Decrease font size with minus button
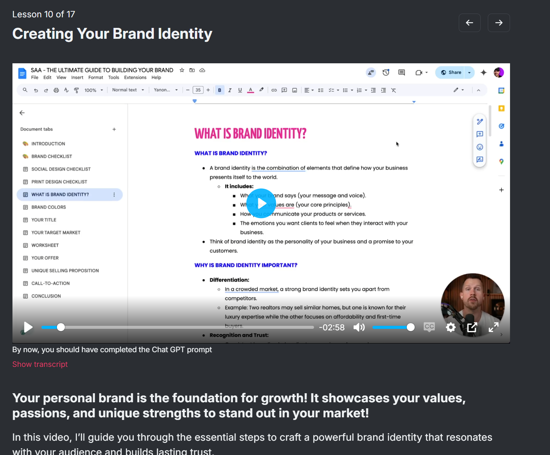550x455 pixels. coord(188,90)
